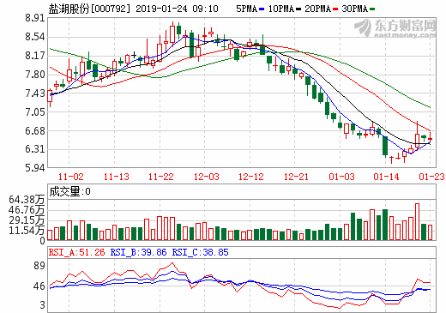The height and width of the screenshot is (313, 446).
Task: Click the 10PMA legend label
Action: click(x=281, y=9)
